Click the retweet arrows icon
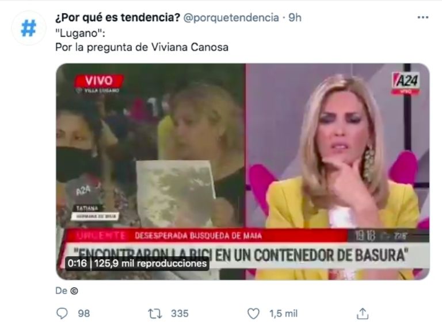The image size is (442, 328). (x=155, y=314)
